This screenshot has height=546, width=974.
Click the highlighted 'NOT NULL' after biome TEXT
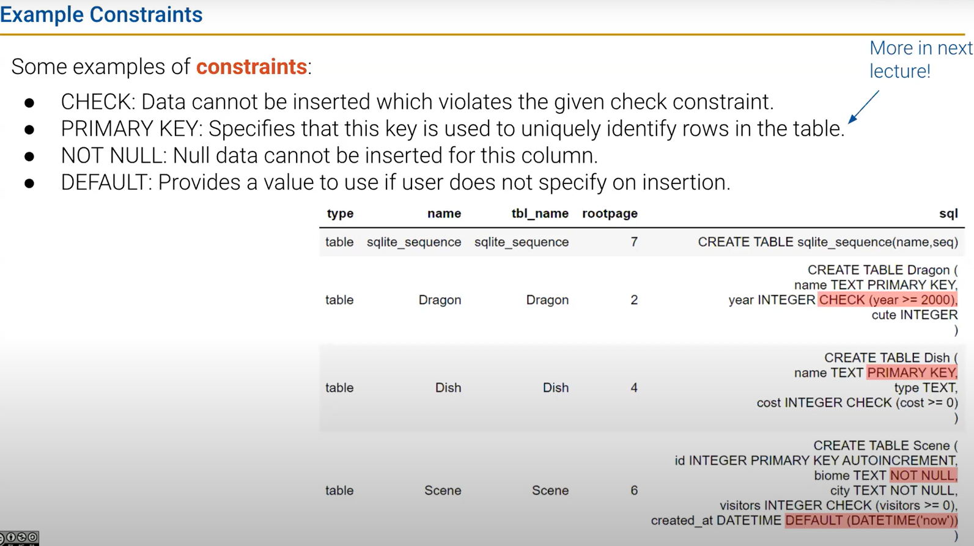[x=923, y=476]
